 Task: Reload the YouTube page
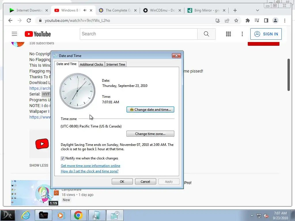tap(29, 20)
